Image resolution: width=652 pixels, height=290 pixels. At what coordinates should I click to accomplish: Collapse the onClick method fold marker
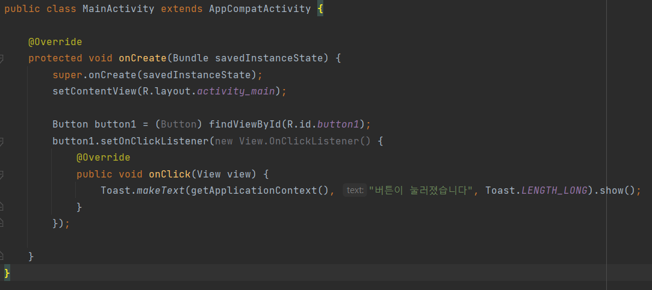pos(2,175)
